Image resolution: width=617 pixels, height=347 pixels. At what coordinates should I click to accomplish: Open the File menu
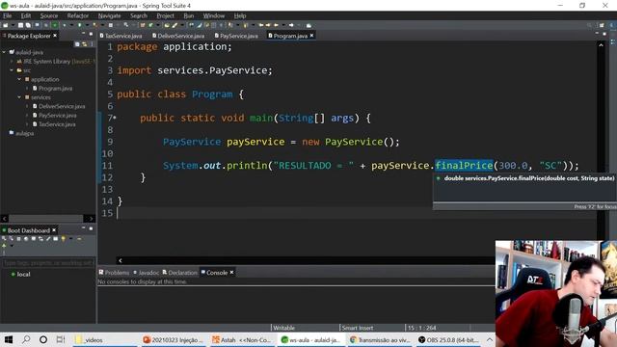(x=8, y=15)
